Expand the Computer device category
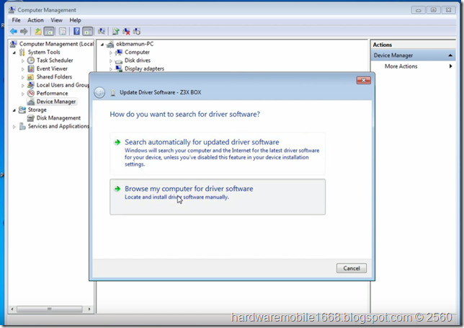The width and height of the screenshot is (464, 328). [111, 53]
